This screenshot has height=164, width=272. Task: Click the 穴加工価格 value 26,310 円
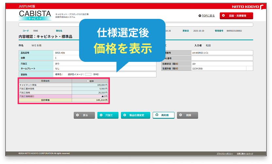103,92
